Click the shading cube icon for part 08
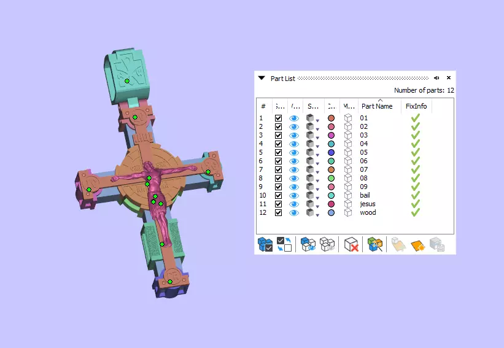 [310, 178]
